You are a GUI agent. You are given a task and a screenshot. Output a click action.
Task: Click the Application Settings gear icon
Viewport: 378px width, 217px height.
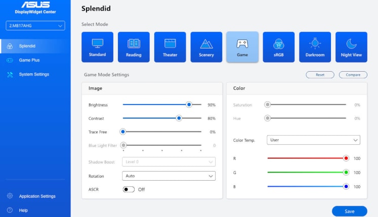(x=10, y=196)
